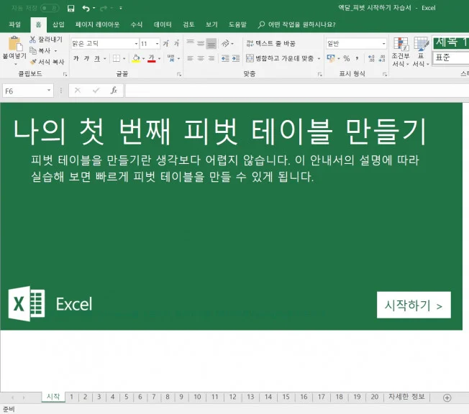
Task: Open the Alignment (맞춤) dialog launcher
Action: [x=320, y=74]
